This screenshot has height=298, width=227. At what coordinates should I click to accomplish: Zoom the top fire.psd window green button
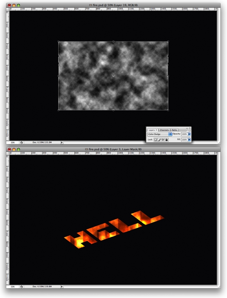tap(18, 5)
